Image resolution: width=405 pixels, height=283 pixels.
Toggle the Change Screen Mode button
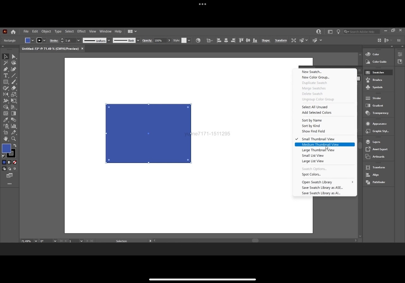coord(9,175)
